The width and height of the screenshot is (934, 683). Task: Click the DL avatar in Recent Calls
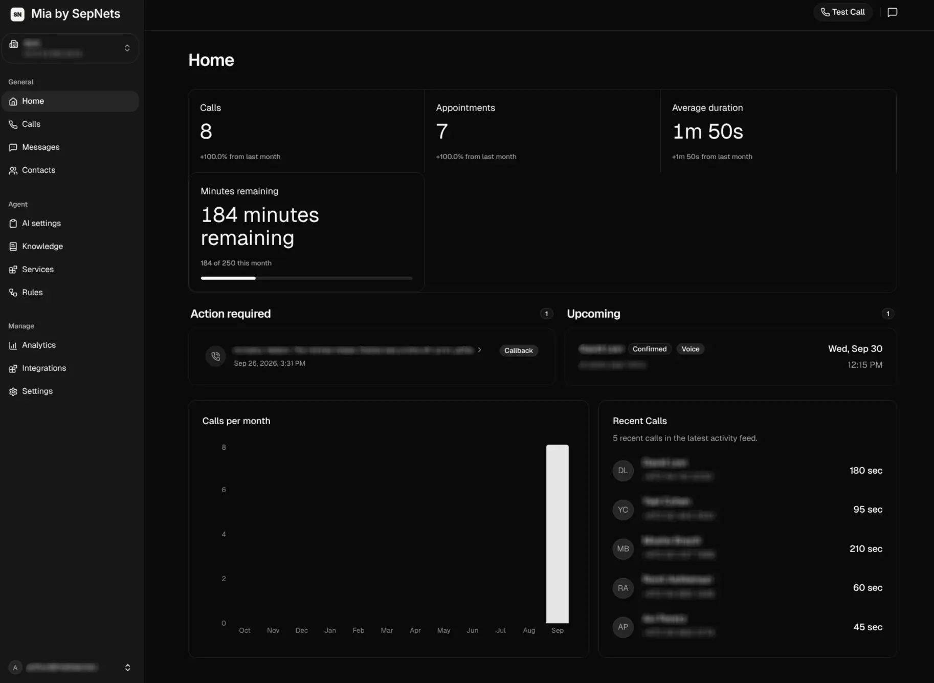(623, 471)
